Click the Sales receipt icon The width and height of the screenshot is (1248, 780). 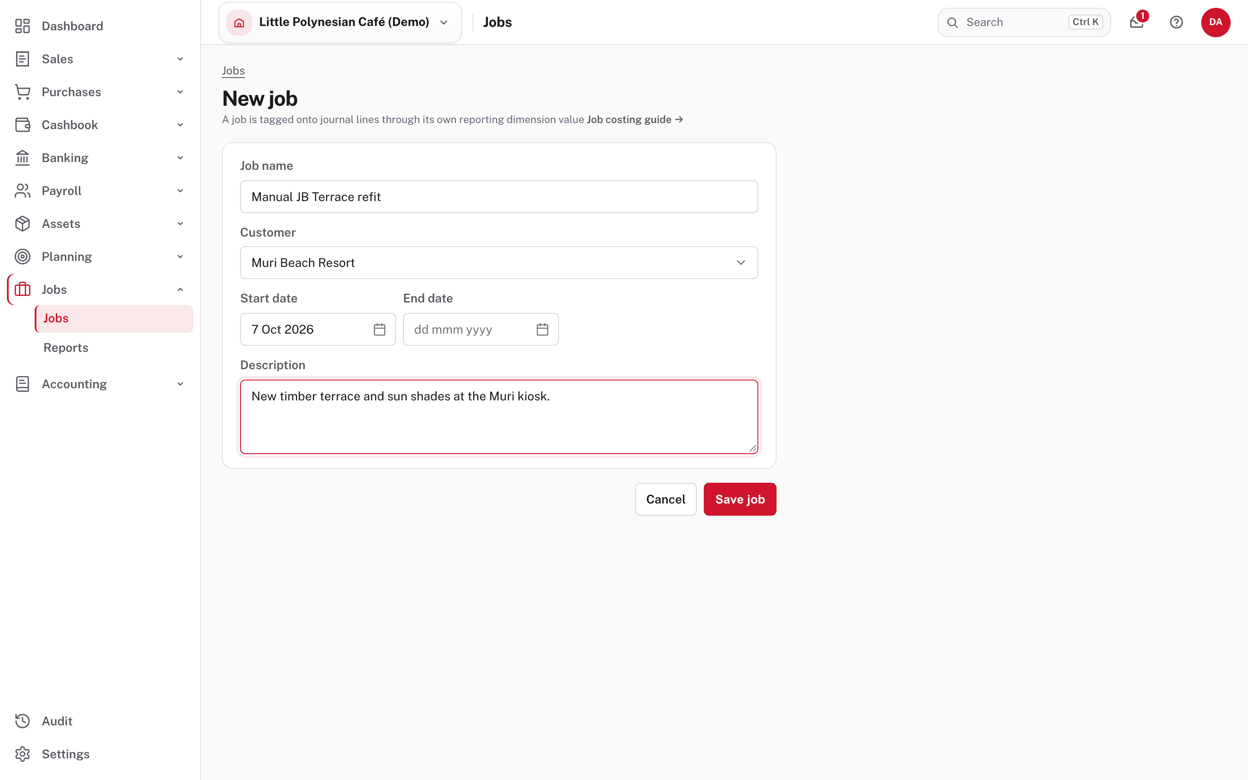pyautogui.click(x=22, y=59)
